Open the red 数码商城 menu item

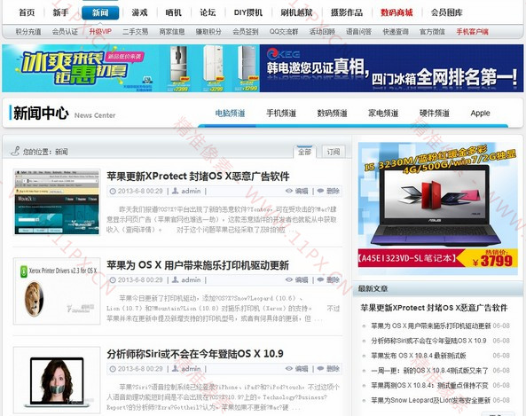click(396, 12)
